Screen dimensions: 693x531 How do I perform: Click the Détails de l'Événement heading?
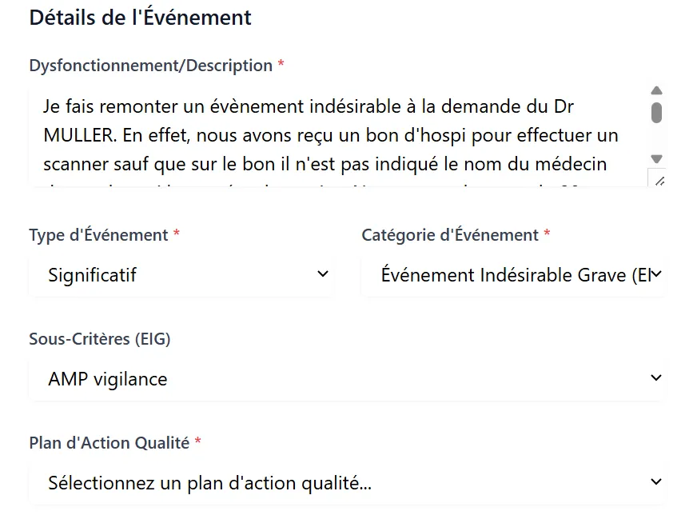(x=140, y=18)
